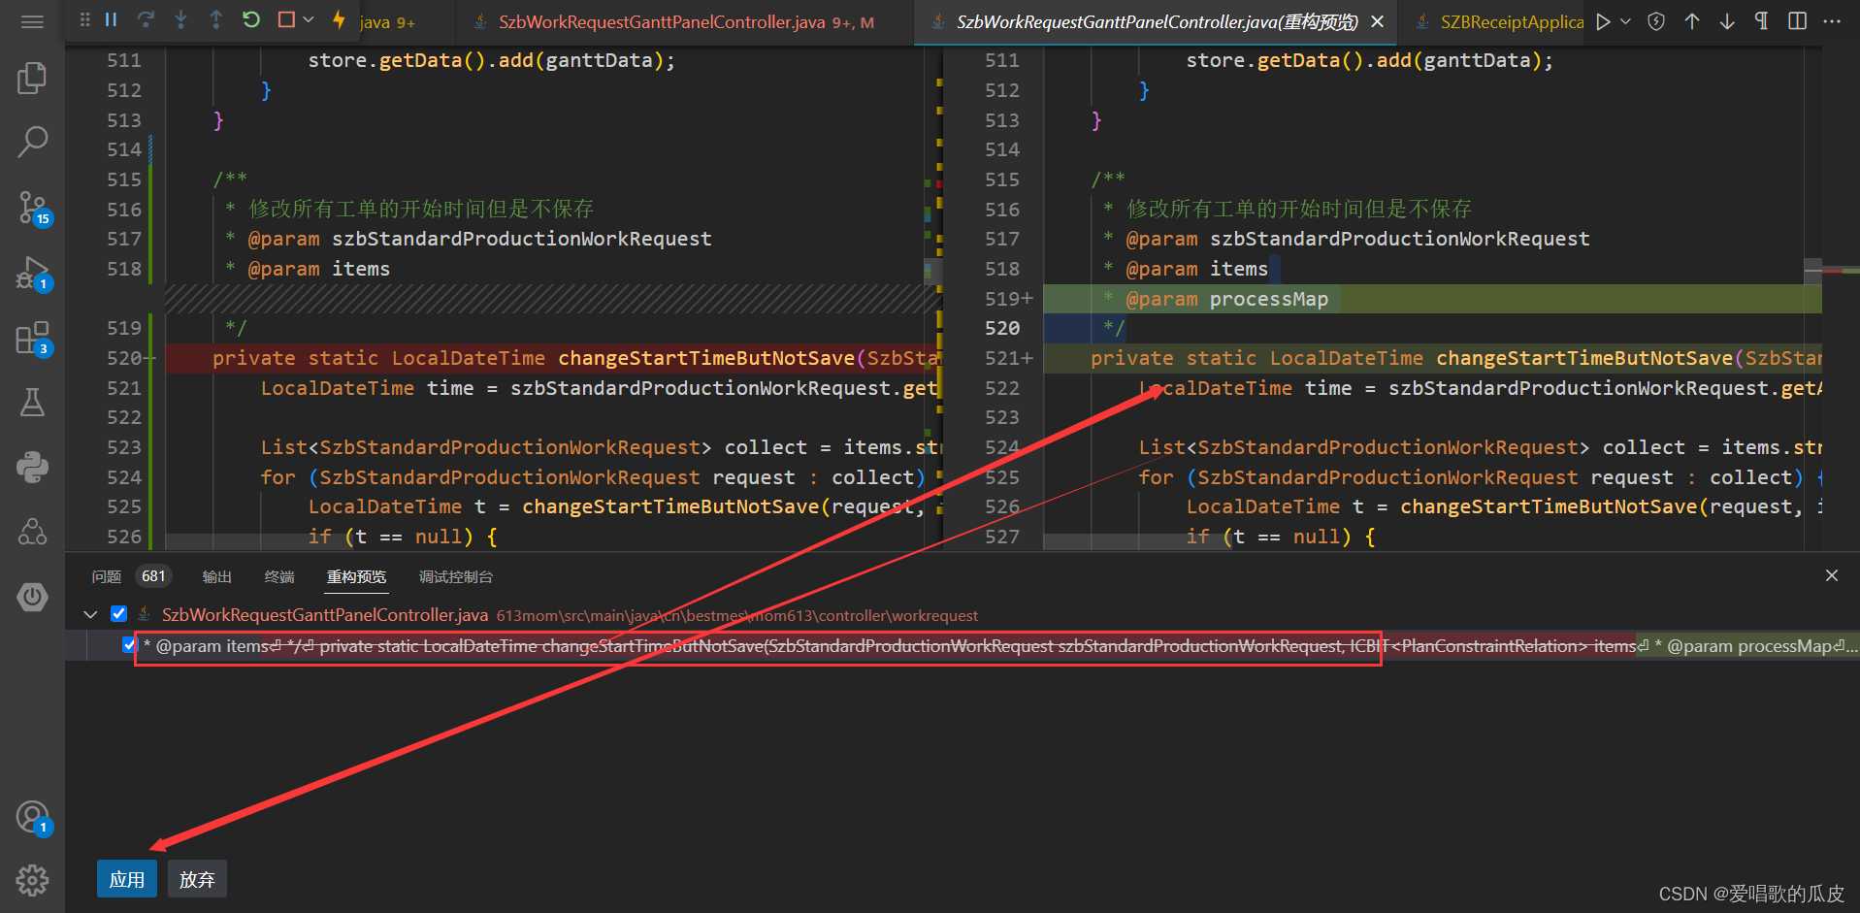
Task: Stop the debug session
Action: pos(286,19)
